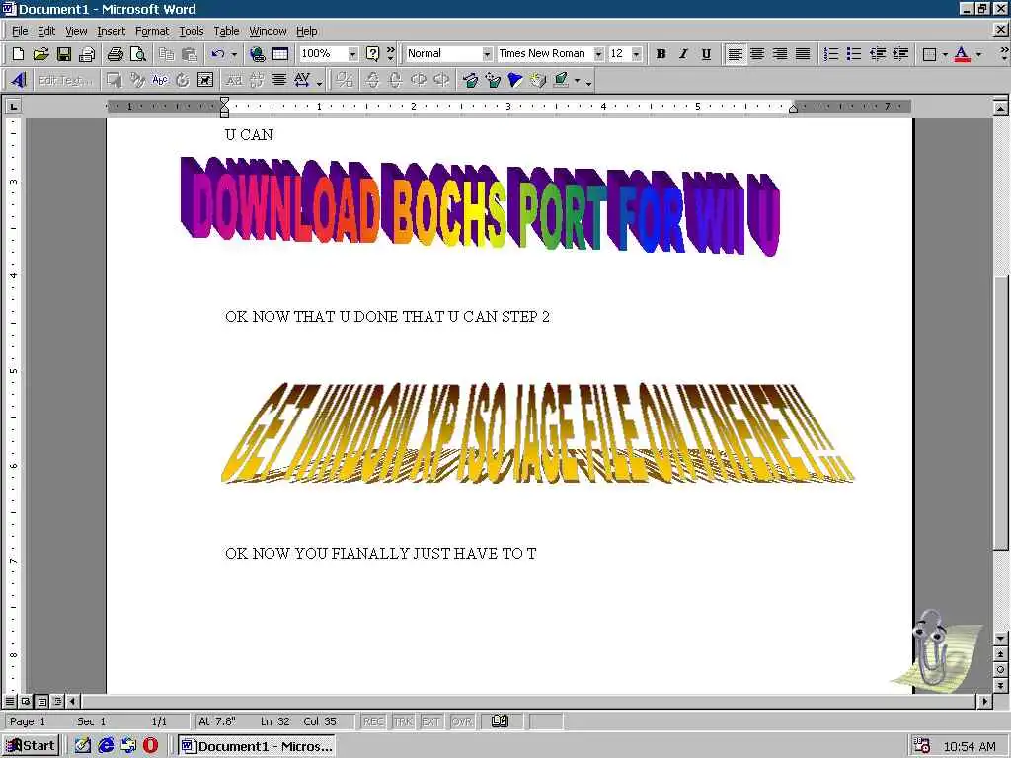This screenshot has height=758, width=1011.
Task: Insert a numbered list
Action: point(831,54)
